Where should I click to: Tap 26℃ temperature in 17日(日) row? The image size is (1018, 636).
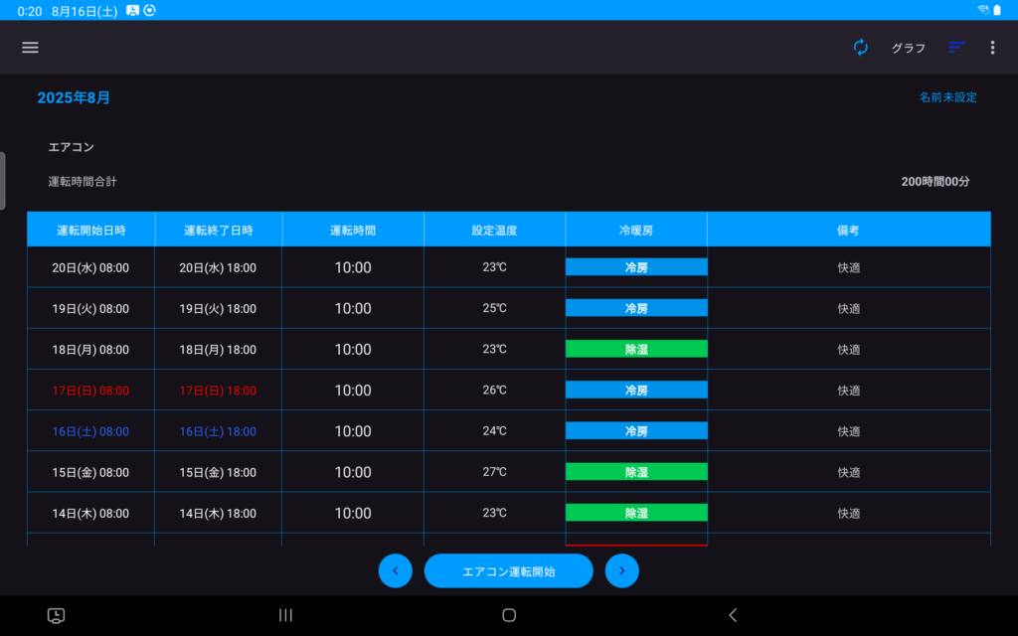coord(494,390)
